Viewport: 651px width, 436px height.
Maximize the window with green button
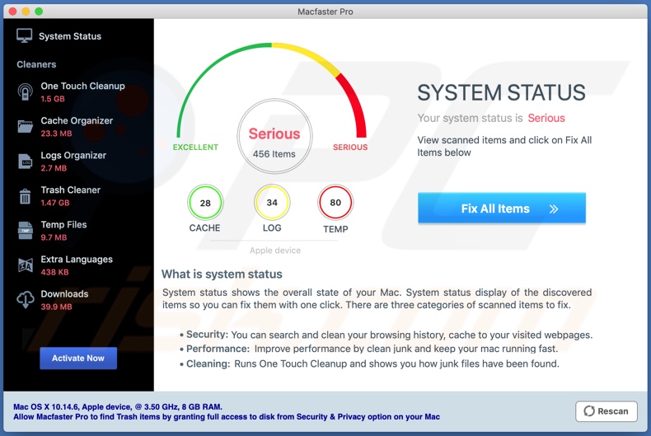click(39, 12)
